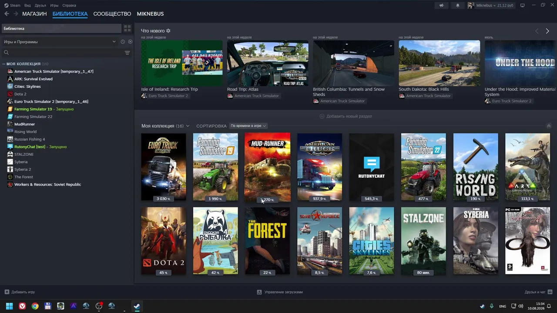Open the Windows notification center bell
The width and height of the screenshot is (557, 313).
coord(549,306)
